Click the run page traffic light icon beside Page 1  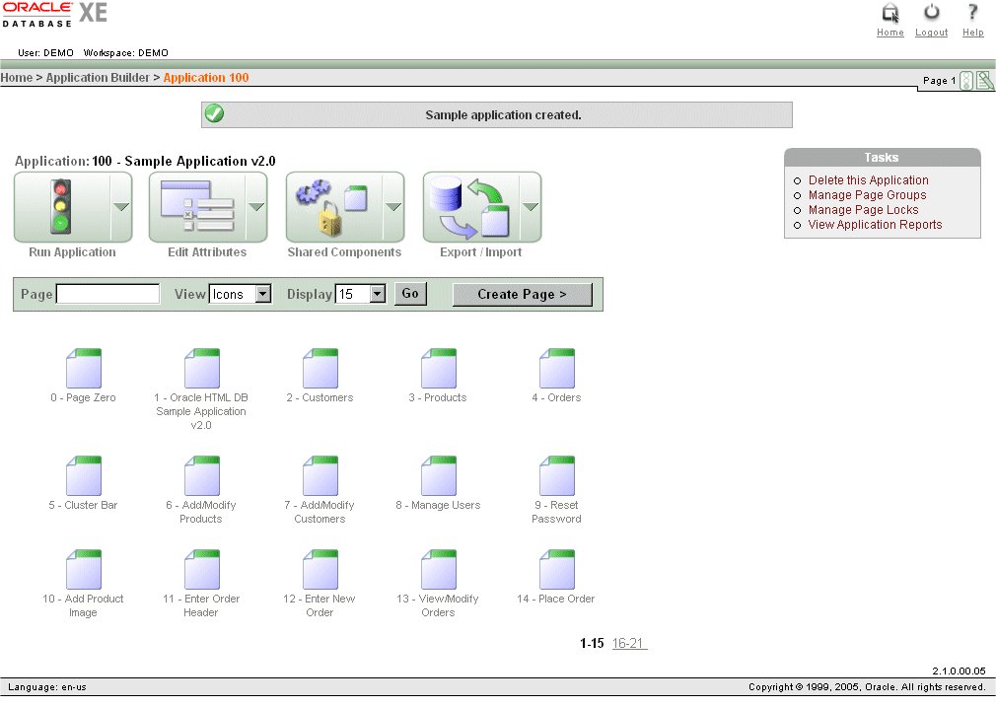(966, 81)
